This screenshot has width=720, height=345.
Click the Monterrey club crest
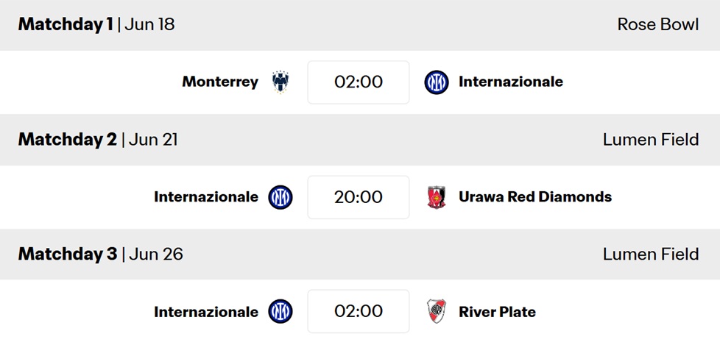click(x=280, y=82)
